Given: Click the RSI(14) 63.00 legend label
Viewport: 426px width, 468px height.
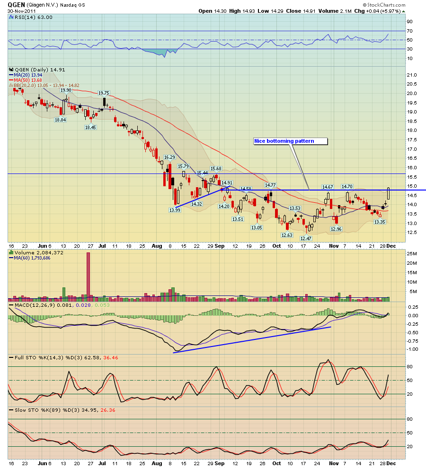Looking at the screenshot, I should 34,17.
